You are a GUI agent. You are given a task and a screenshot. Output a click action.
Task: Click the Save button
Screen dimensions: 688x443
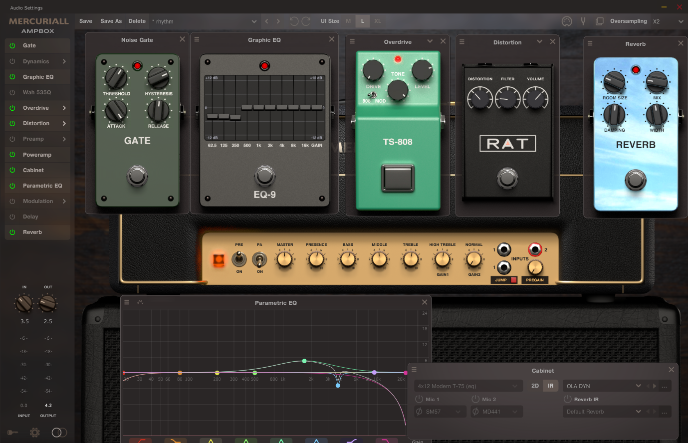[86, 21]
